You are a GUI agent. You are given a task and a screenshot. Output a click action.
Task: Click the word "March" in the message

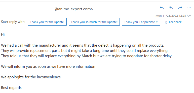[87, 56]
